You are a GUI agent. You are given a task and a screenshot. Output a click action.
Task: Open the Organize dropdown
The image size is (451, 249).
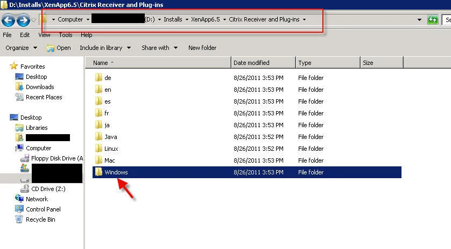click(22, 48)
